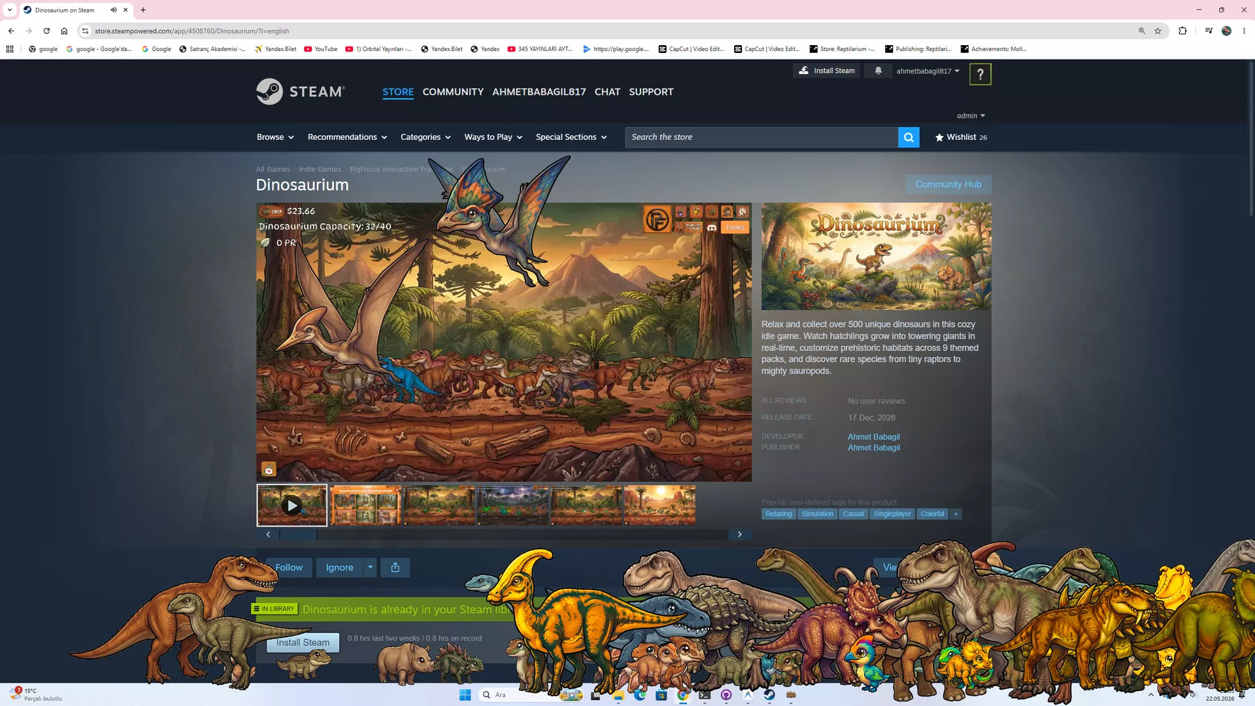Click in the Search the store field
The height and width of the screenshot is (706, 1255).
[761, 137]
